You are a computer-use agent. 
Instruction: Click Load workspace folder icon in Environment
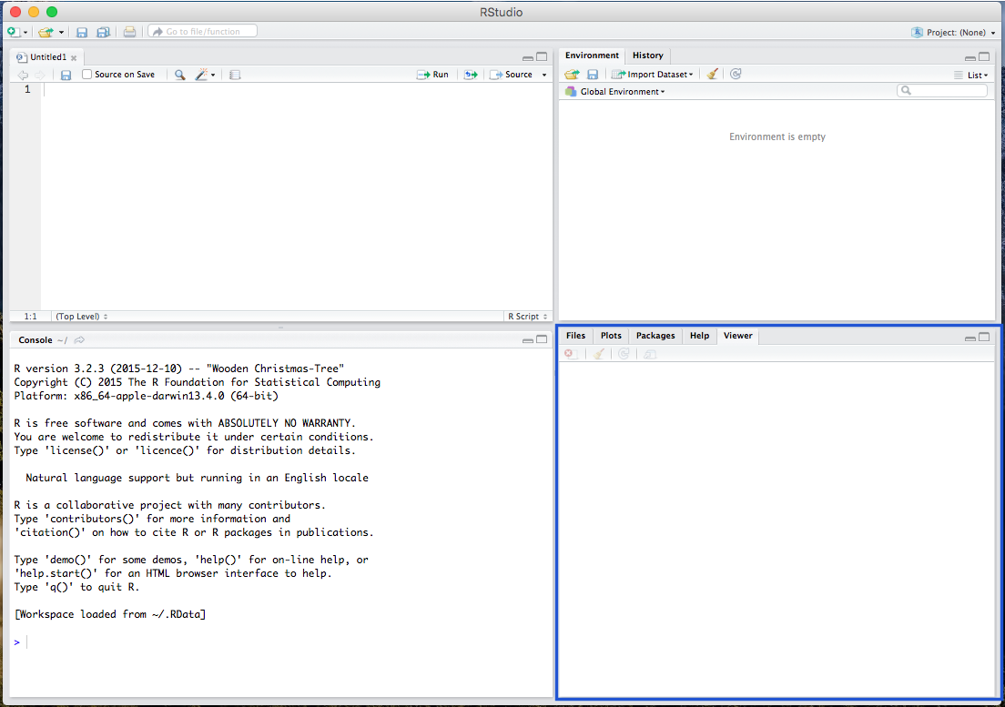(x=571, y=75)
